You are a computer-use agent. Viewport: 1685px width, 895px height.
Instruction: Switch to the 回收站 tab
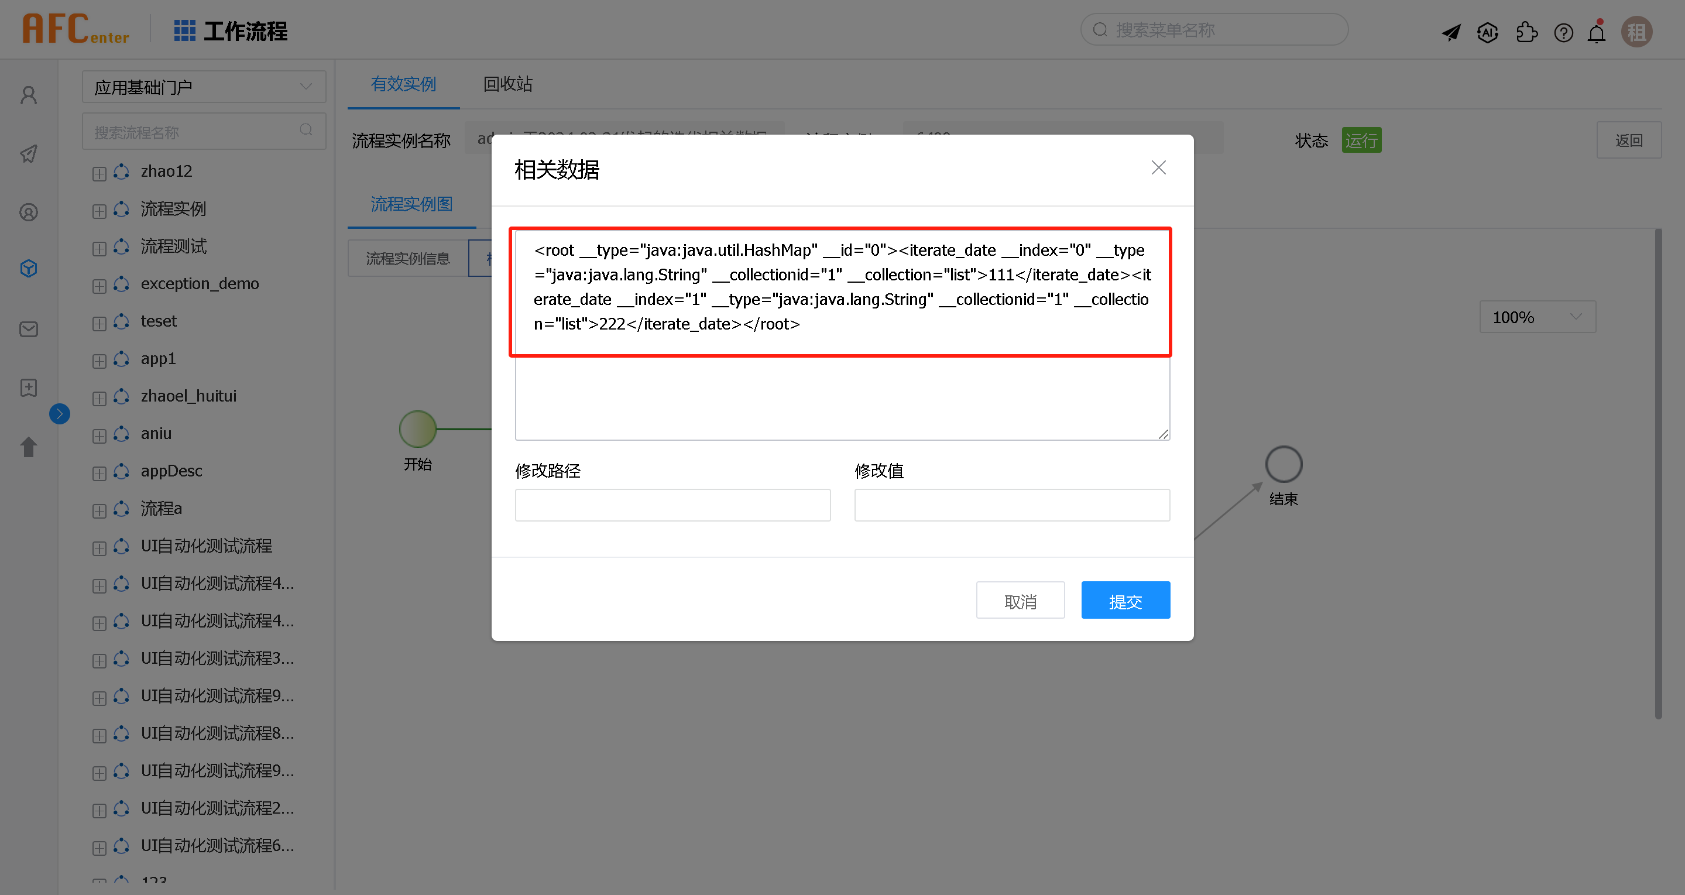(507, 84)
